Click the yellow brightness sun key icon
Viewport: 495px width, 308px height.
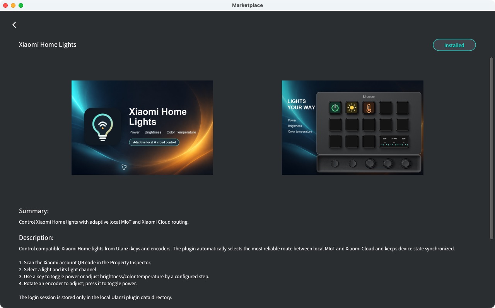coord(352,108)
